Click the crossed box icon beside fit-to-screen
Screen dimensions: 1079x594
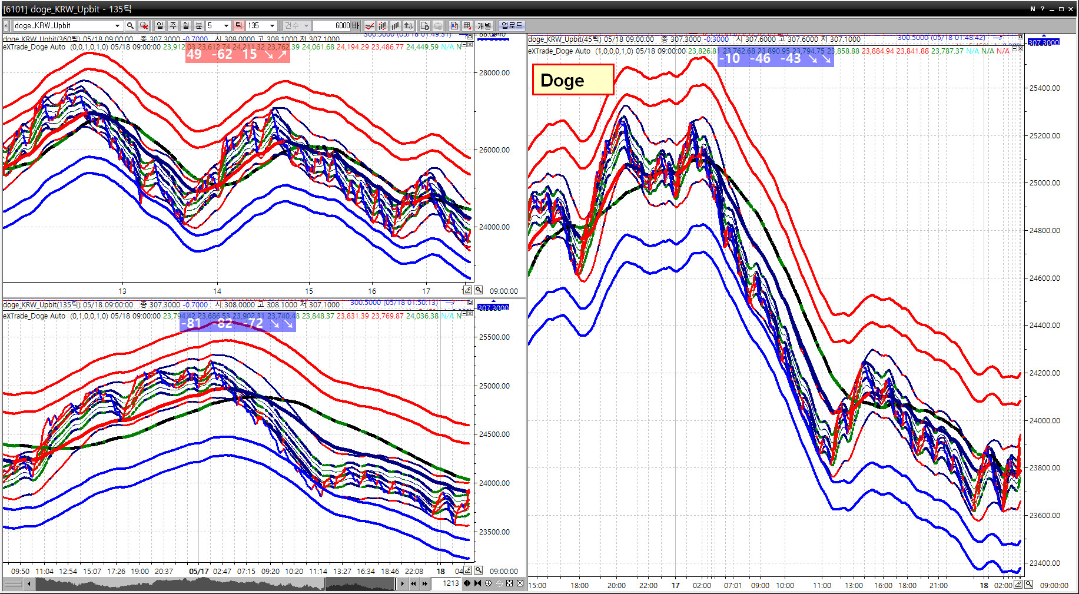(x=520, y=583)
